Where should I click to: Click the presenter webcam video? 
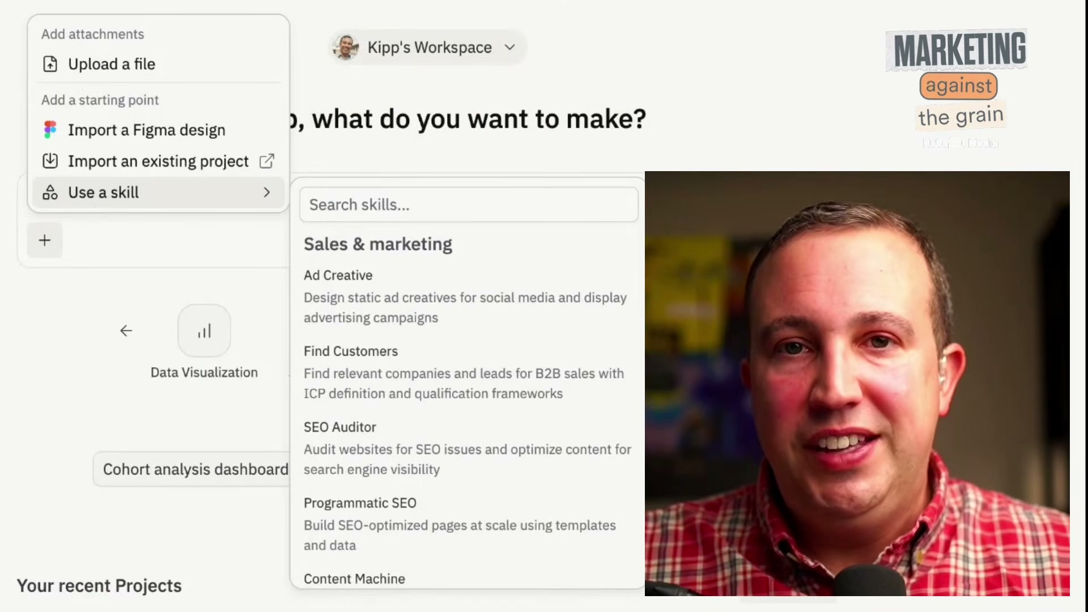point(857,384)
